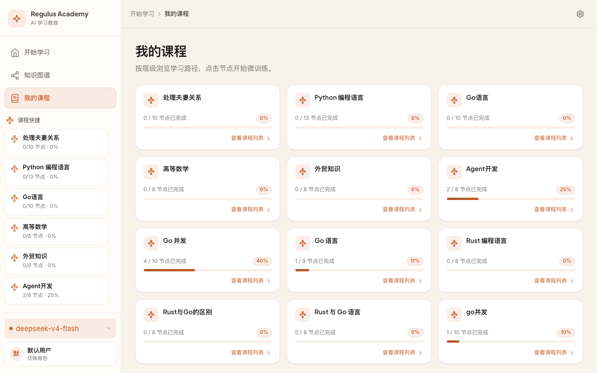
Task: Click the 我的课程 breadcrumb text
Action: tap(177, 14)
